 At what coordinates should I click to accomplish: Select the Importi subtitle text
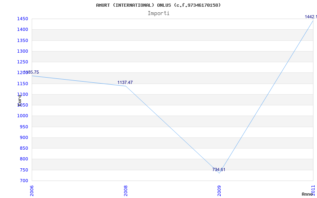click(x=158, y=13)
